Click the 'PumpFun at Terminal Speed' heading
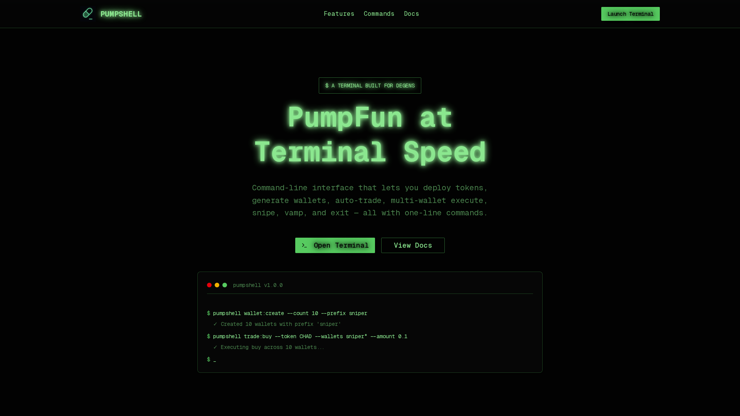740x416 pixels. tap(370, 134)
